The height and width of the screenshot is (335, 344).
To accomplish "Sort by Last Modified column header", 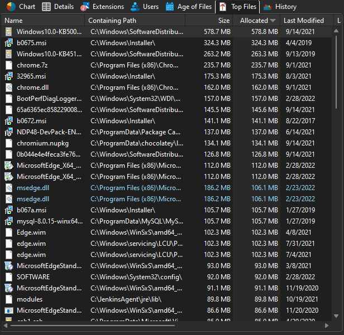I will click(303, 21).
